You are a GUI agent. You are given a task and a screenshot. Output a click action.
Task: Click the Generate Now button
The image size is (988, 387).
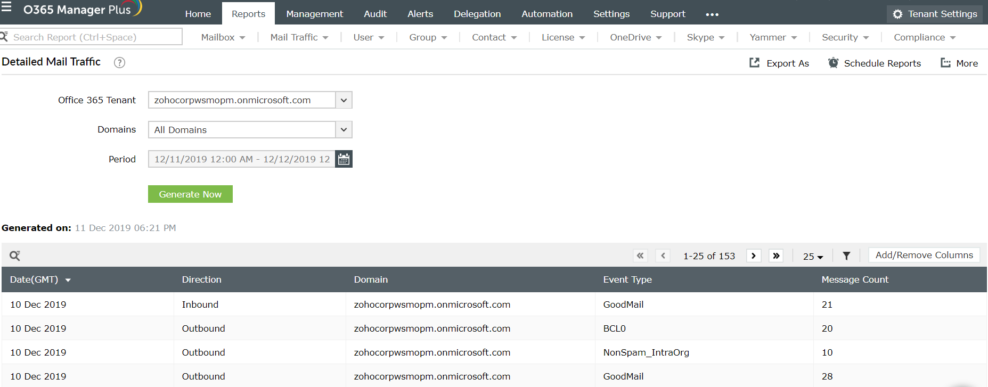coord(190,194)
